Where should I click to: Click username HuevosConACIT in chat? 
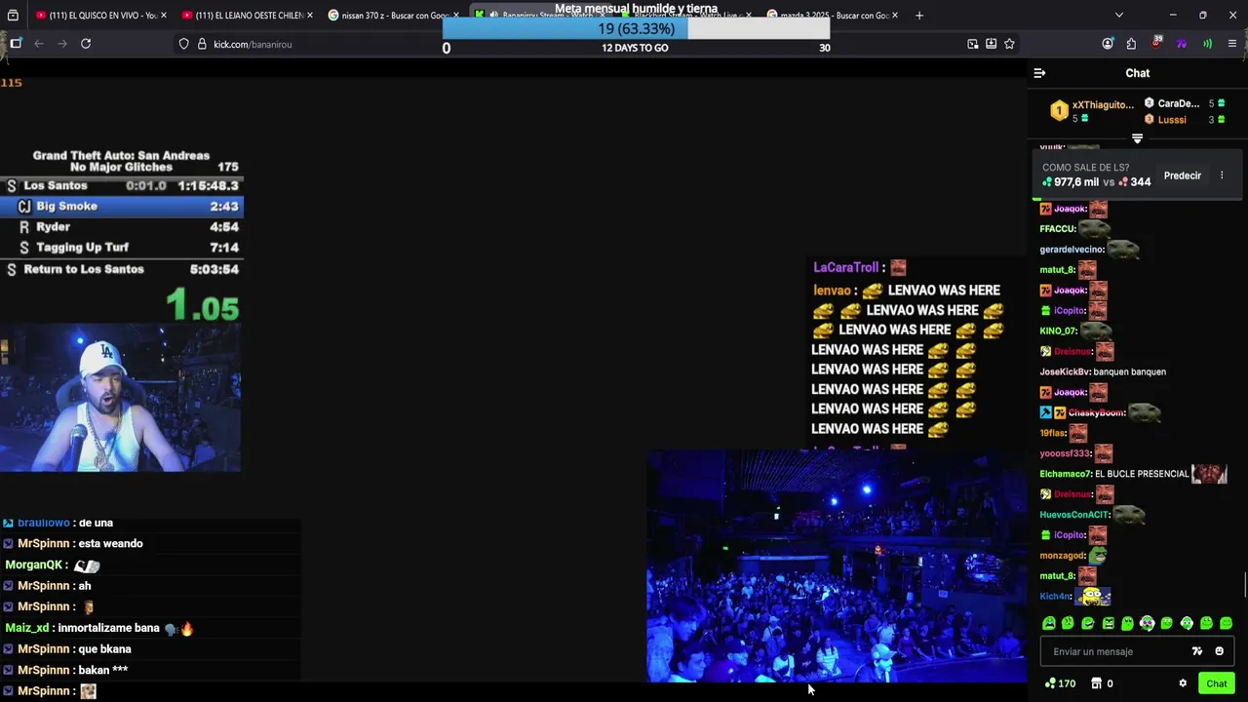click(1074, 515)
